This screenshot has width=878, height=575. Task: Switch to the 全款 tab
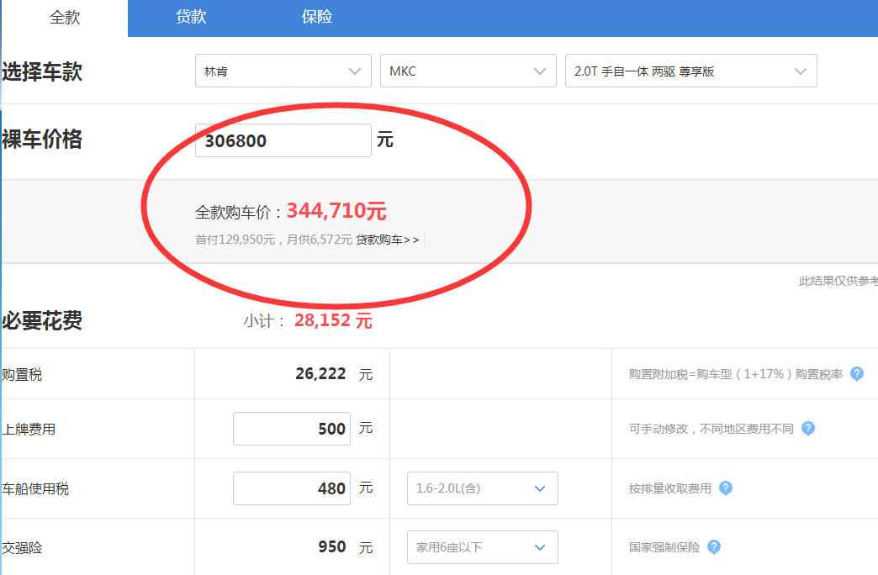point(65,18)
